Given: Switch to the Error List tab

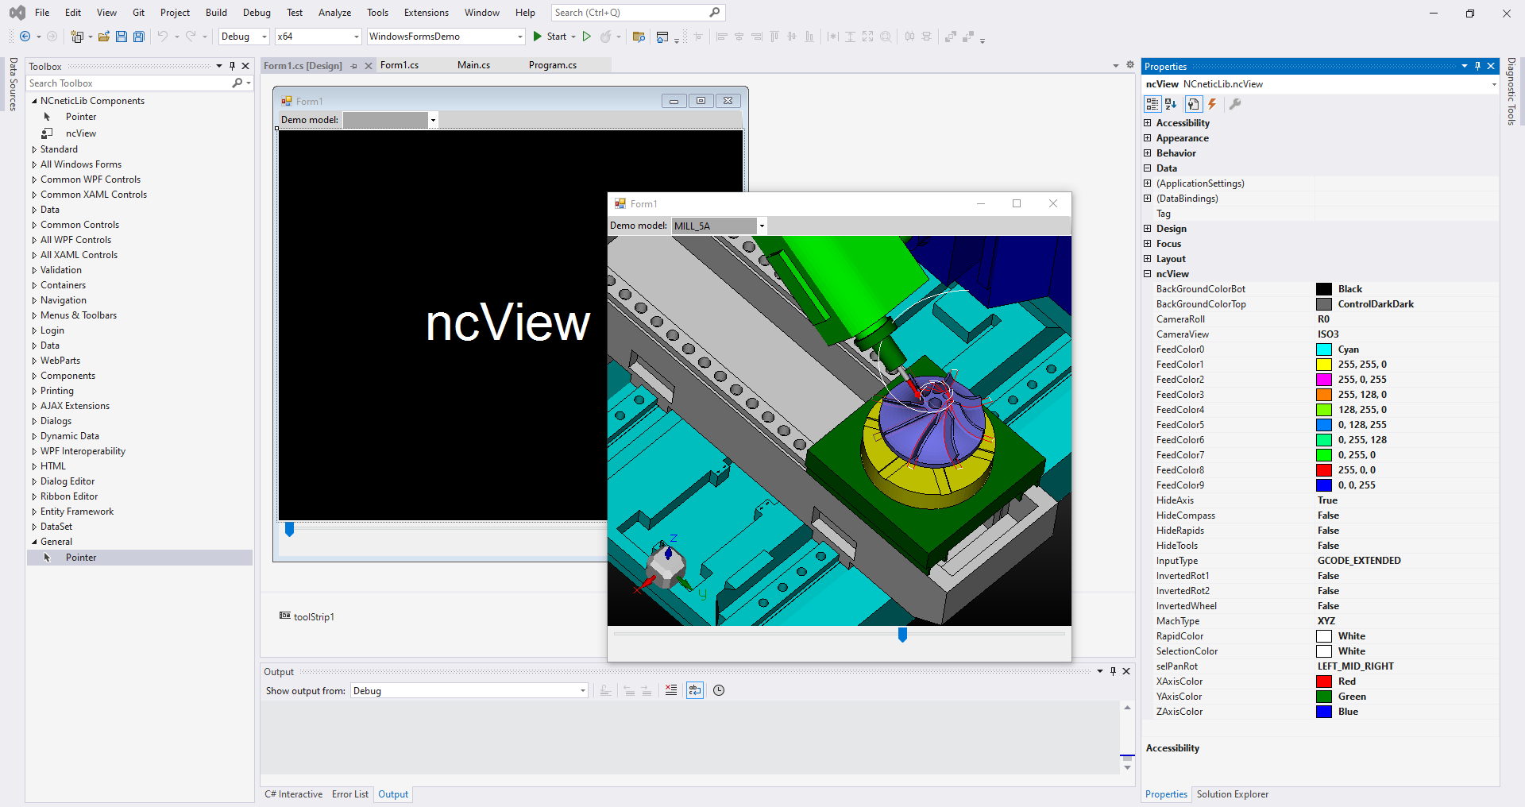Looking at the screenshot, I should pos(350,794).
